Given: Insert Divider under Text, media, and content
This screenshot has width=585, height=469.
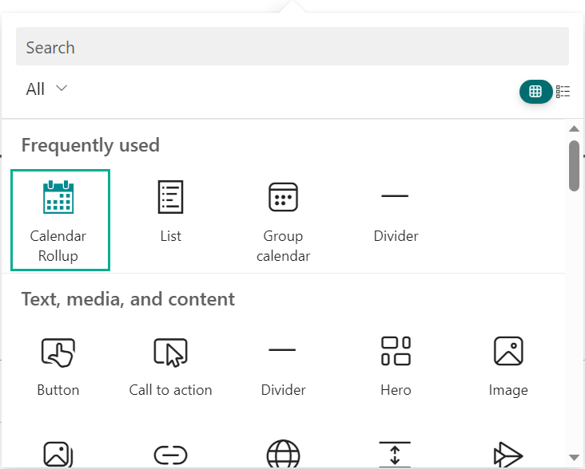Looking at the screenshot, I should 283,367.
